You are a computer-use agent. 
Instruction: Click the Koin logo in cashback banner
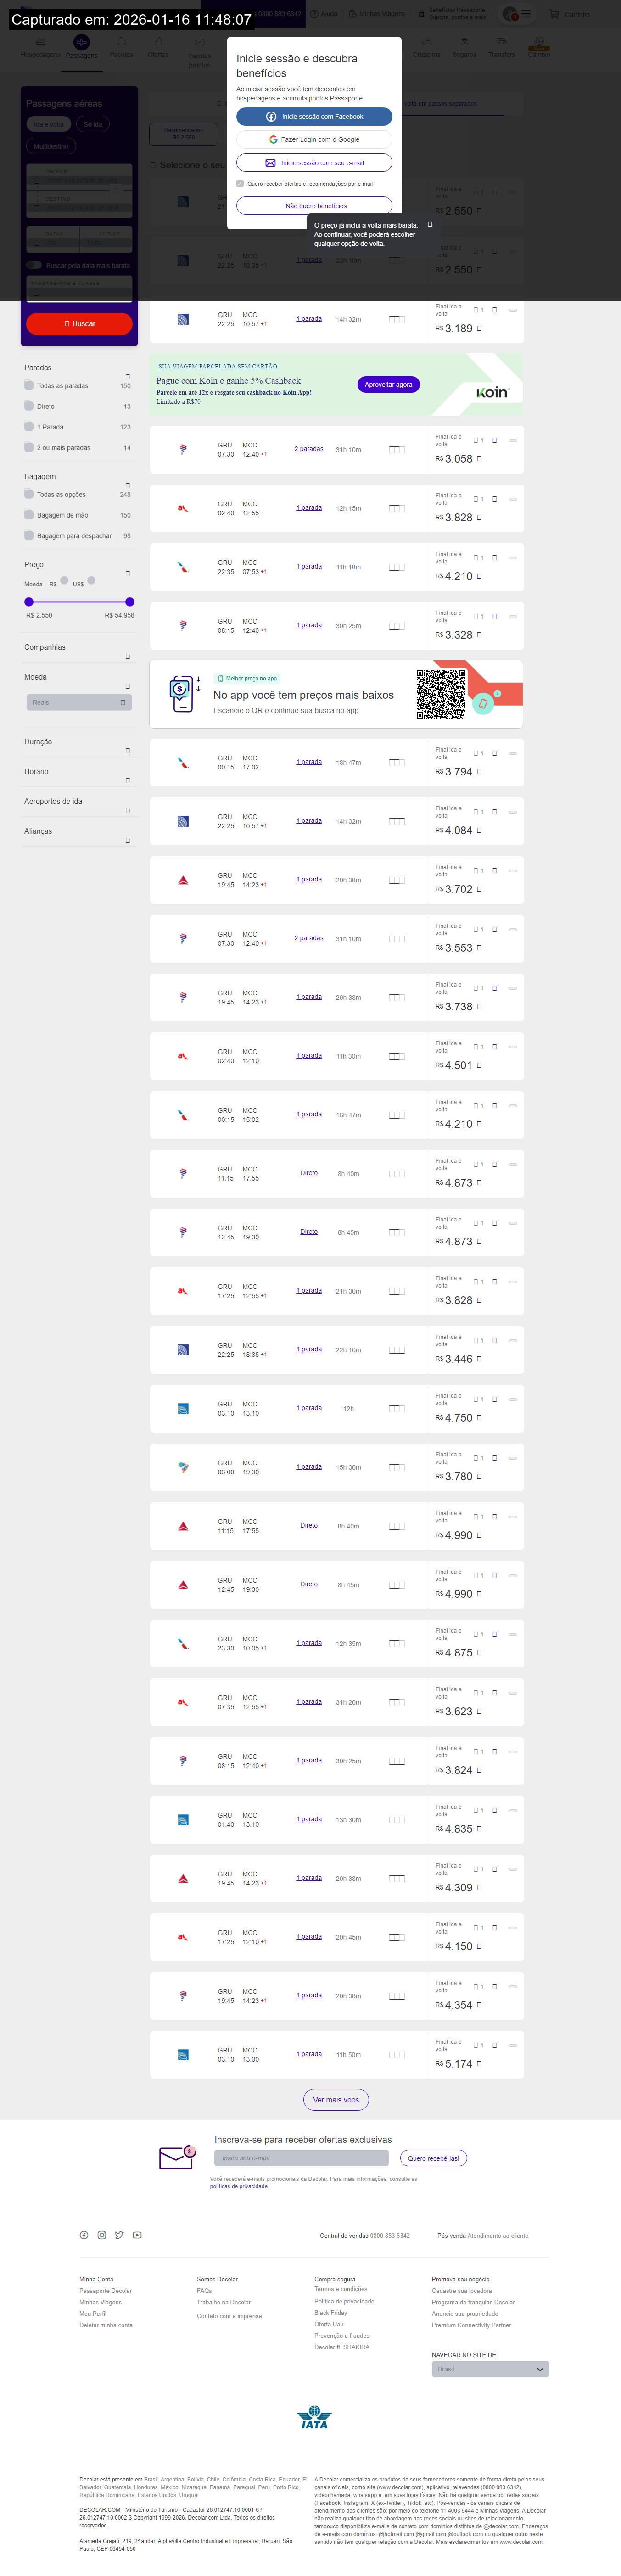(x=492, y=393)
